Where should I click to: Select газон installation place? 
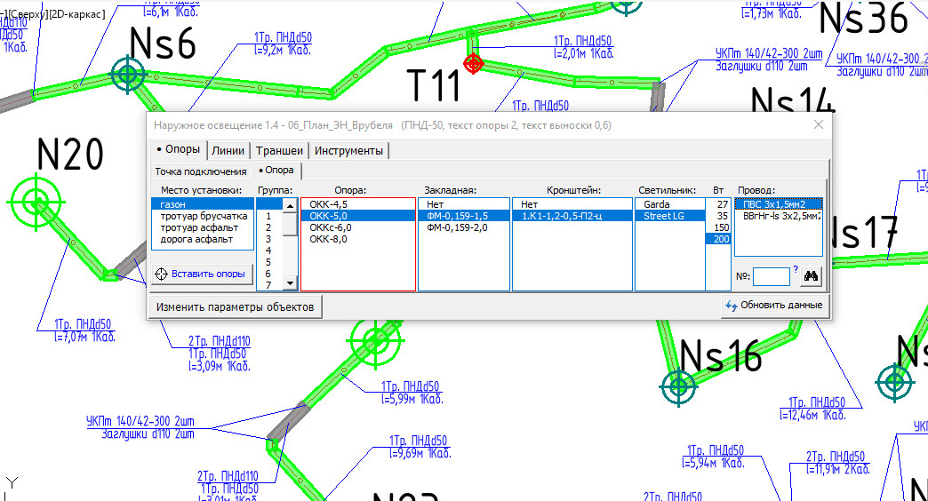tap(203, 204)
